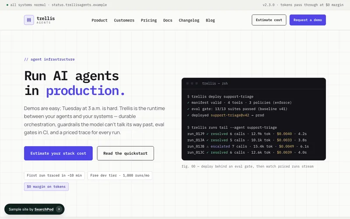
Task: Click the trellis hash logo icon
Action: tap(29, 20)
